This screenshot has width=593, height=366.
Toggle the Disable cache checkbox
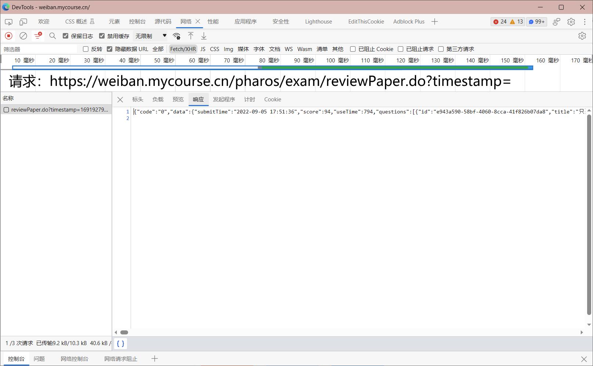[x=102, y=36]
